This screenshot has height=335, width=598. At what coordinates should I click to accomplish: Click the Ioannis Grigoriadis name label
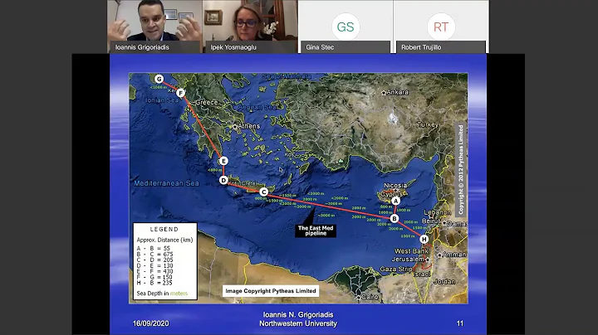(142, 47)
